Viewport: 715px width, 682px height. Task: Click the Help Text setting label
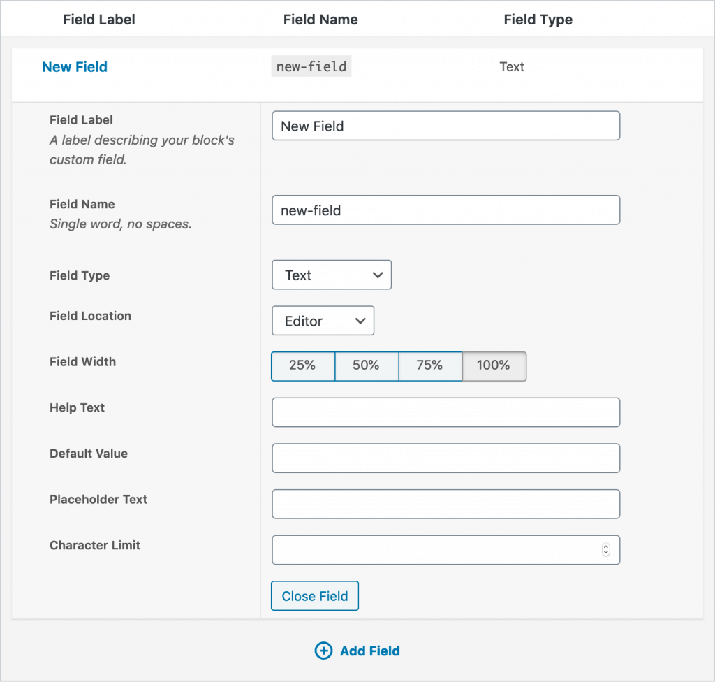point(77,407)
